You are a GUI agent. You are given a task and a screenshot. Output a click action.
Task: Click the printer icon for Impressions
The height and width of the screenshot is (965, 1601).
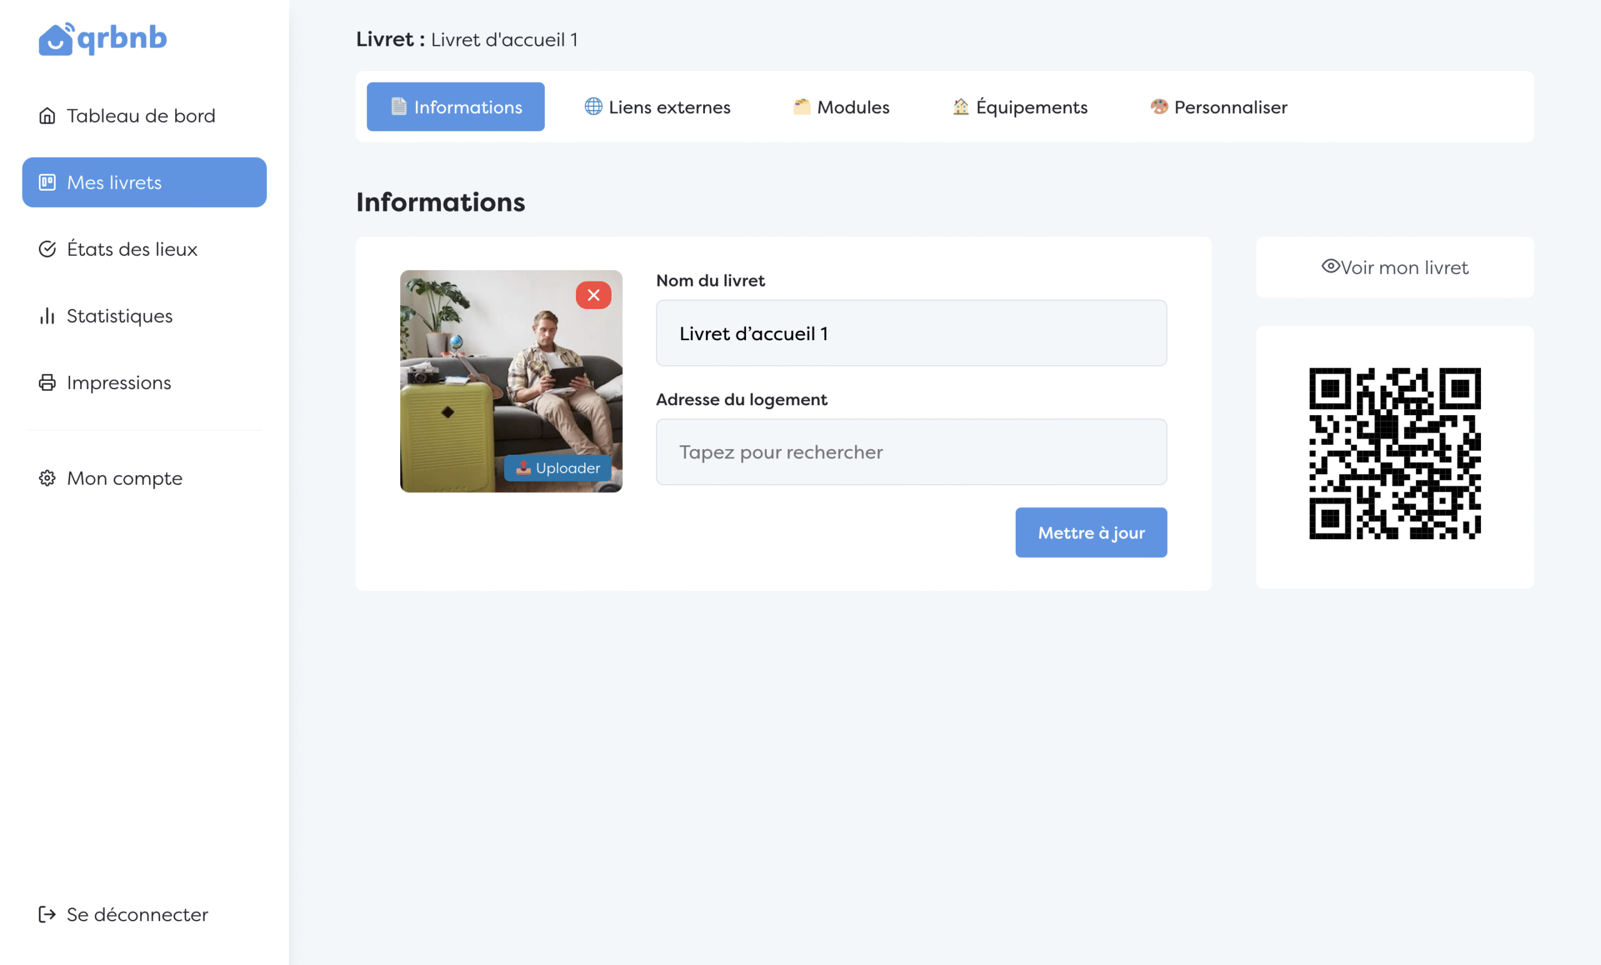pos(47,383)
